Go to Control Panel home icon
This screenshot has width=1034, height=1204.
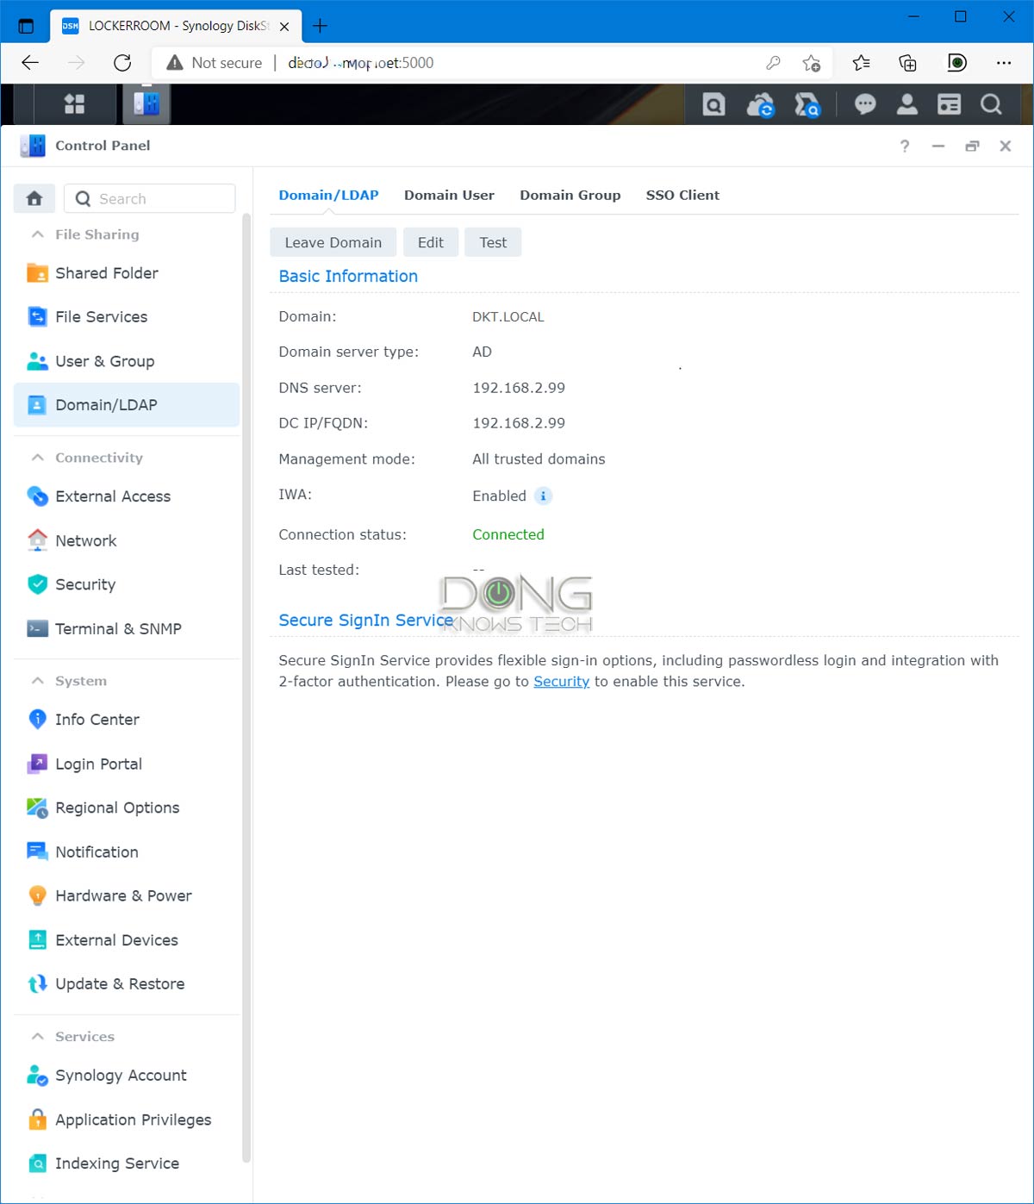click(34, 198)
